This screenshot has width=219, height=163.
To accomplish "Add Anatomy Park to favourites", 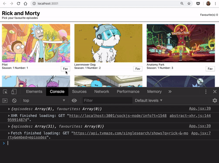I will [x=210, y=69].
